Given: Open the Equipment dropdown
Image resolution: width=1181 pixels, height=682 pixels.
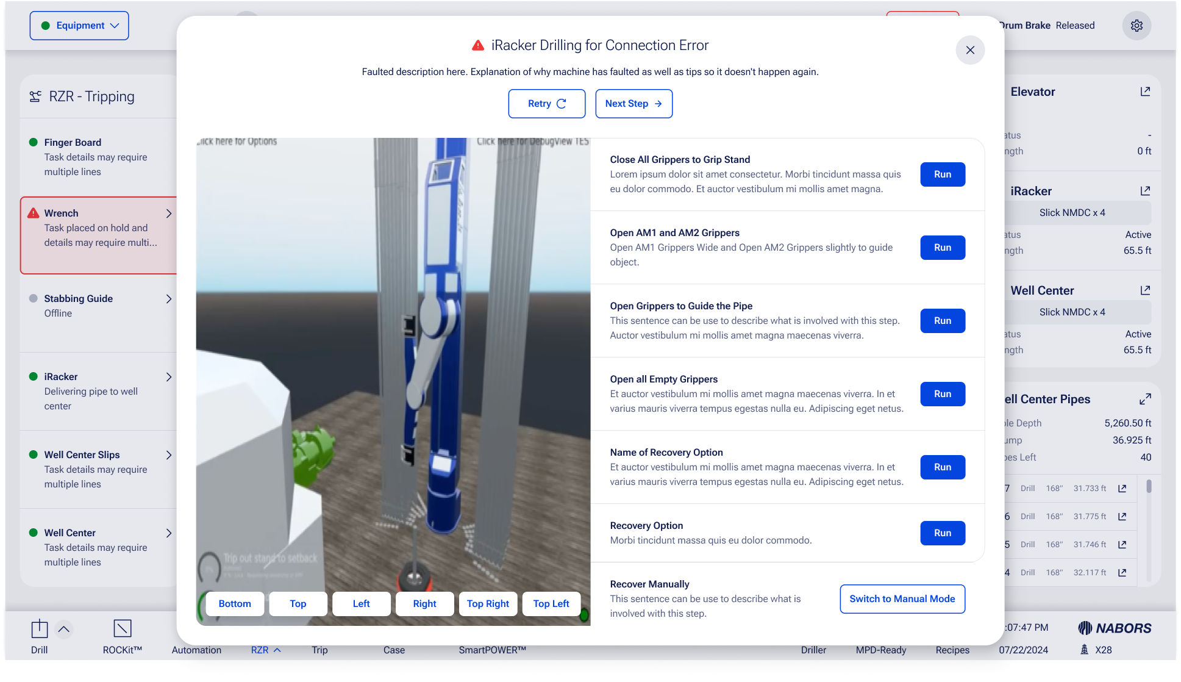Looking at the screenshot, I should (x=79, y=26).
